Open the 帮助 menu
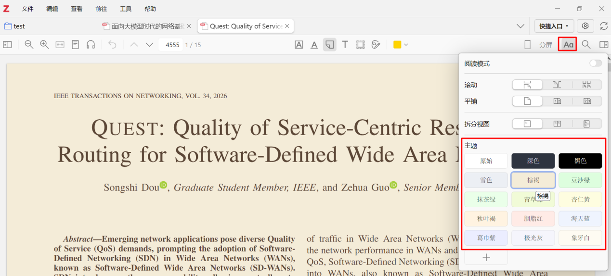 (150, 9)
